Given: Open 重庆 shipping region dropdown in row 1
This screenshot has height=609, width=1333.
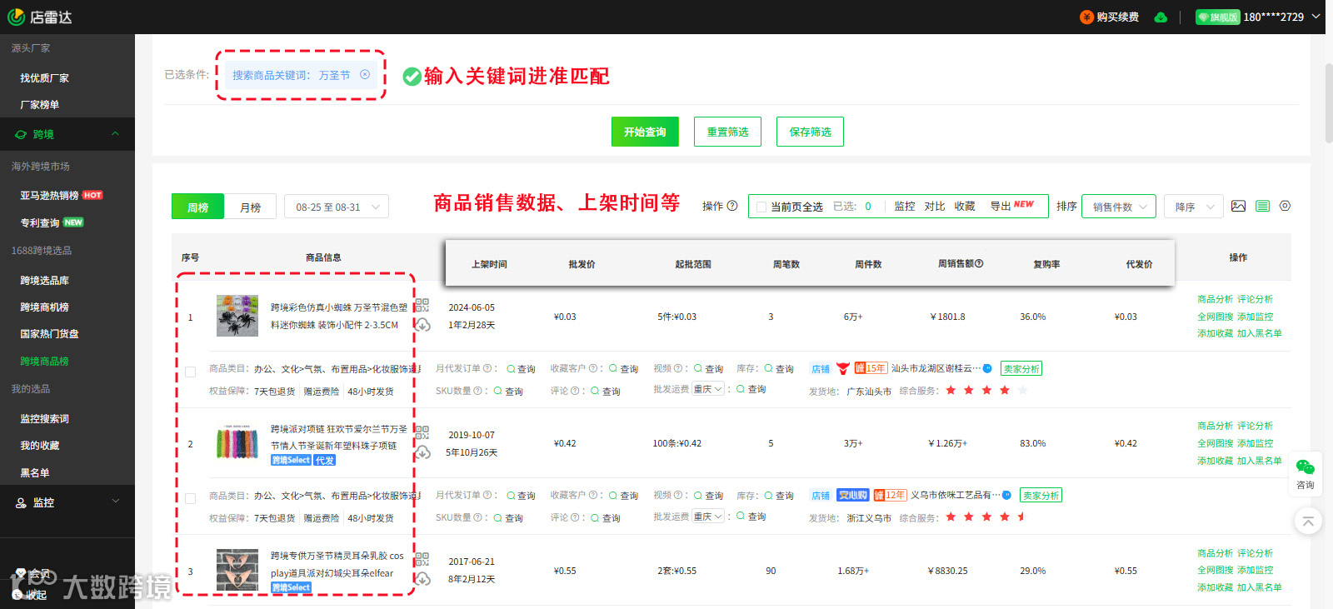Looking at the screenshot, I should pyautogui.click(x=708, y=389).
